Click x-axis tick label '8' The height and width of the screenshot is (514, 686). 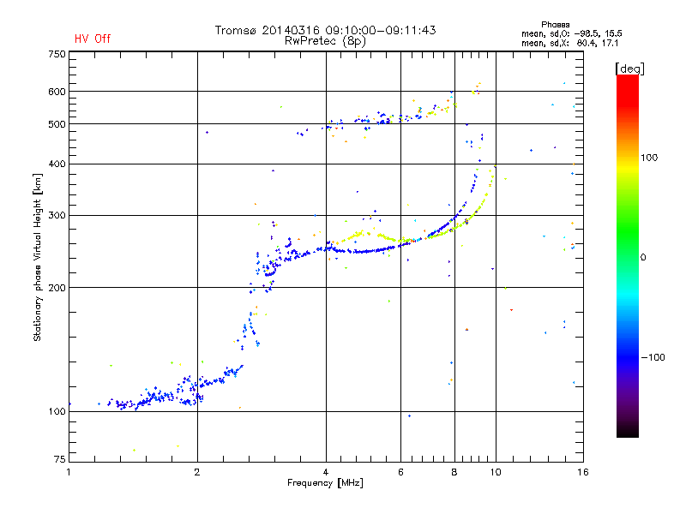click(454, 472)
